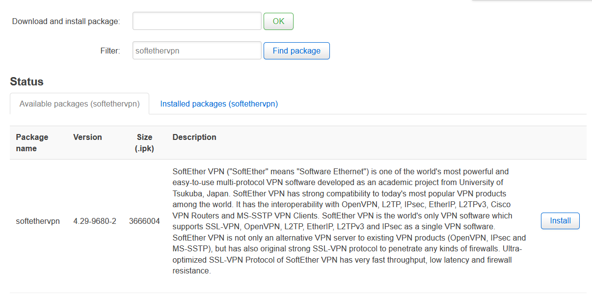
Task: Click the OK button to install package
Action: pyautogui.click(x=278, y=21)
